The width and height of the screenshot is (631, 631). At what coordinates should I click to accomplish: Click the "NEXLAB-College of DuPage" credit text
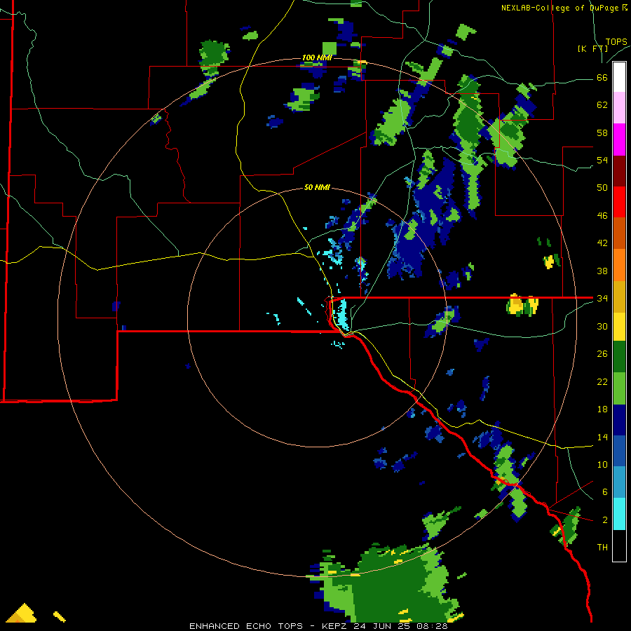[561, 8]
